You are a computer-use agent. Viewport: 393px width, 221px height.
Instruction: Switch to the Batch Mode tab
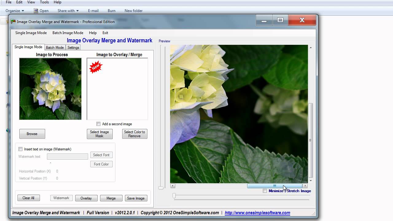[x=55, y=48]
